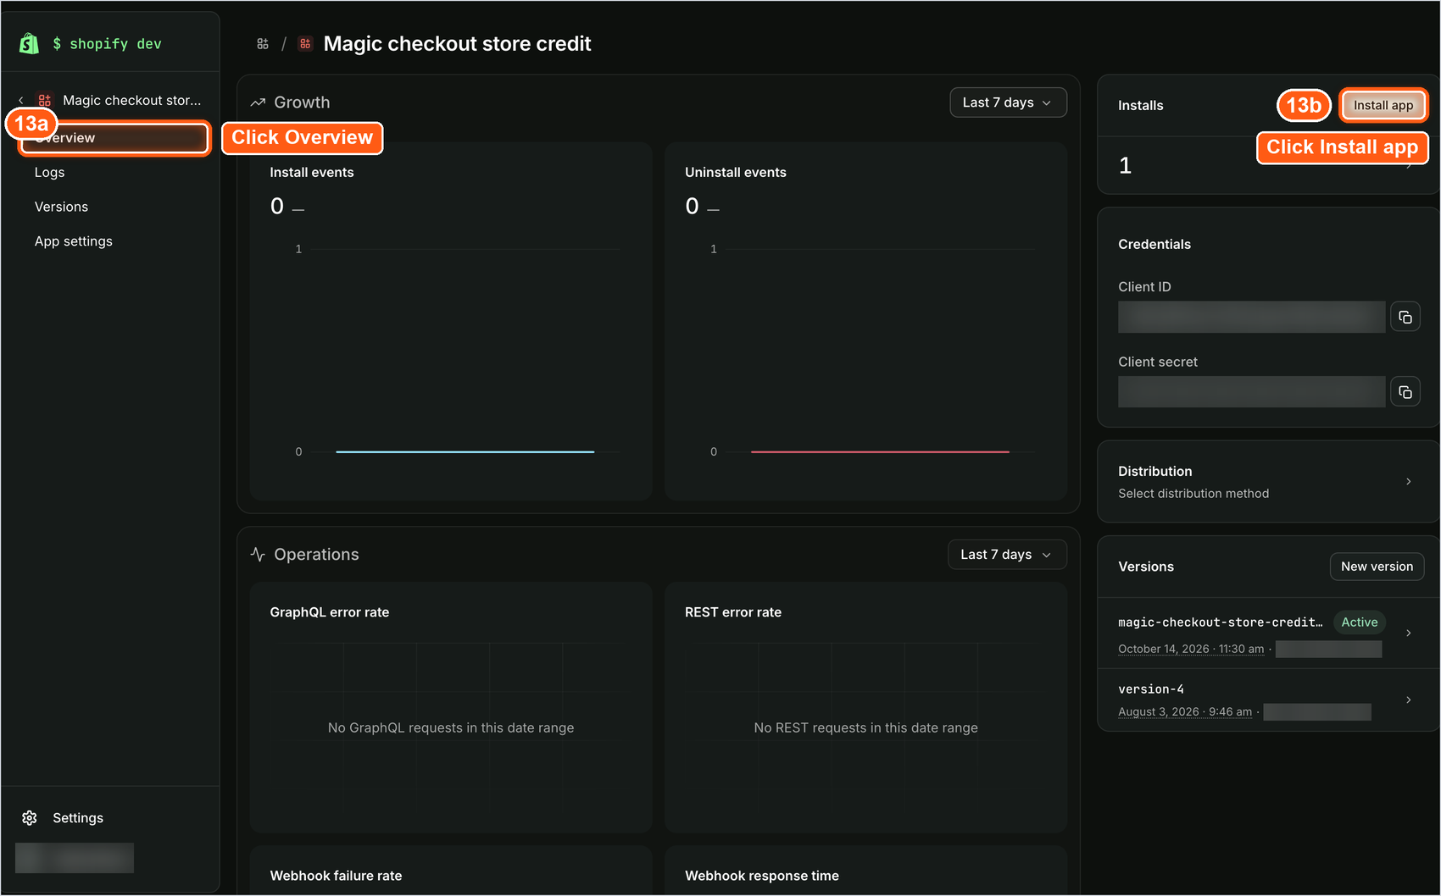1441x896 pixels.
Task: Click the red app icon beside page title
Action: (305, 43)
